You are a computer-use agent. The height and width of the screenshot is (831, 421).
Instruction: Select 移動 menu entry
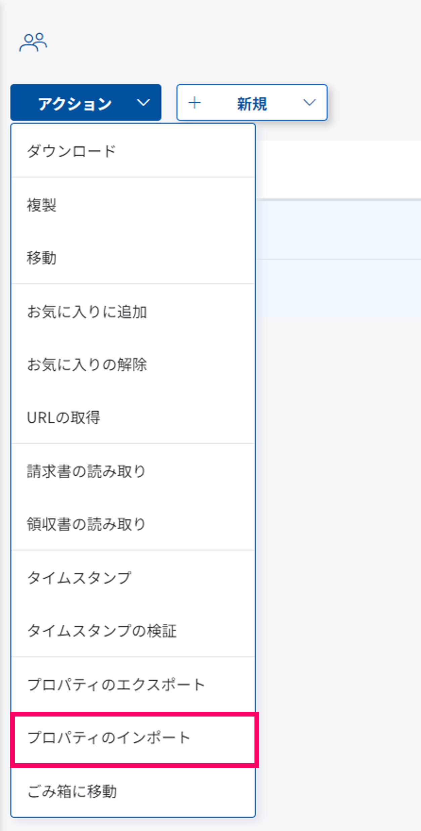(x=42, y=258)
